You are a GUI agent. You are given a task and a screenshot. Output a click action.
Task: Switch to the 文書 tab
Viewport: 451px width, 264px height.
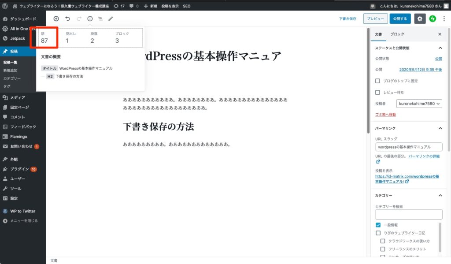(378, 34)
